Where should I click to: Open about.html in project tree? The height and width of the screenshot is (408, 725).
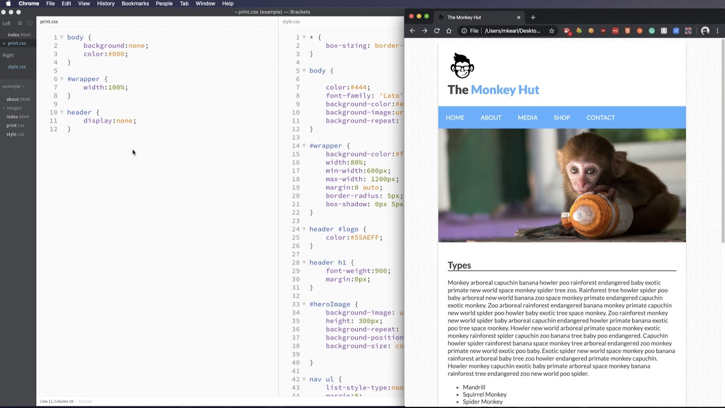pos(18,99)
